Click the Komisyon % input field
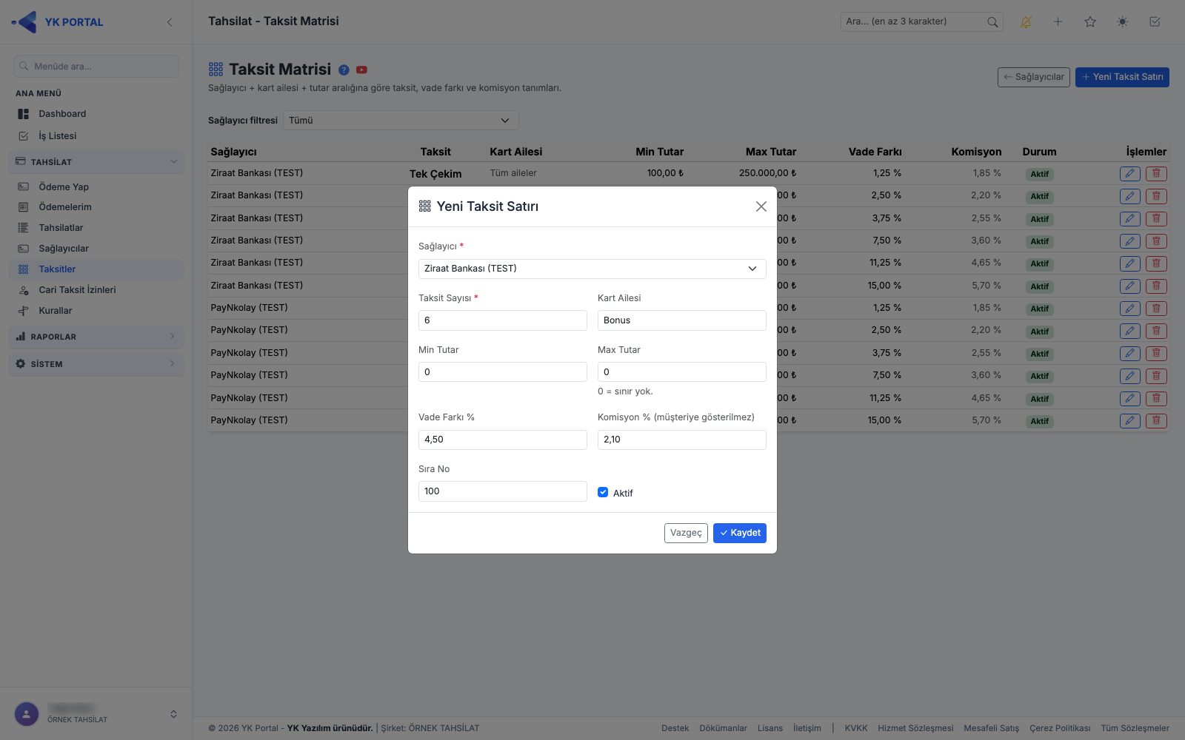 (681, 440)
